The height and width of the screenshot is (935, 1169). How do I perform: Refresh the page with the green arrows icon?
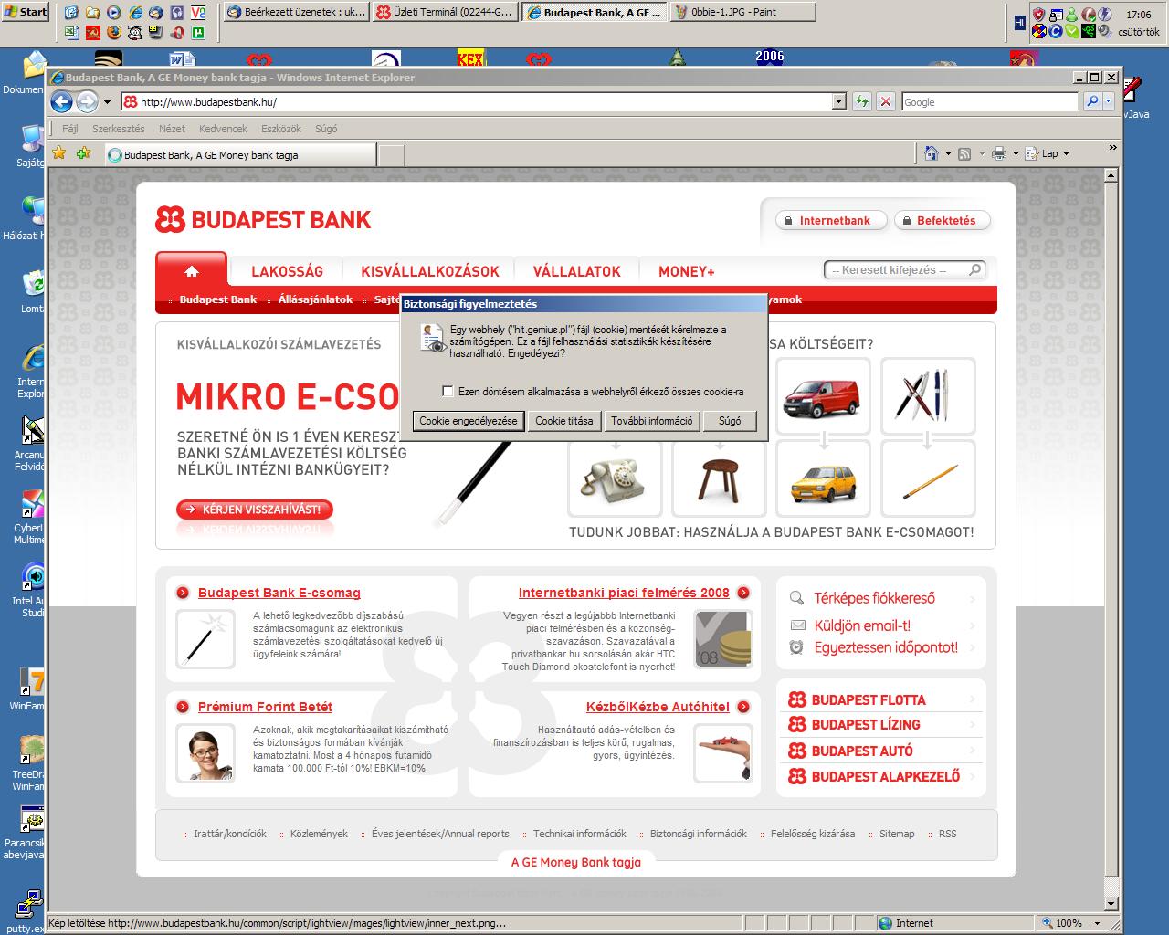[861, 102]
